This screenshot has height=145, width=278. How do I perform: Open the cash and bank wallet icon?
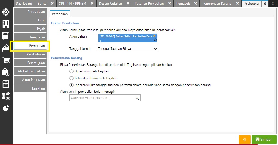point(6,48)
